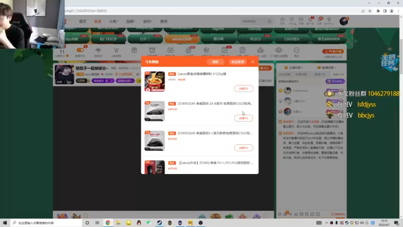Select the 本周贡献 ranking tab
The image size is (403, 227).
coord(301,74)
